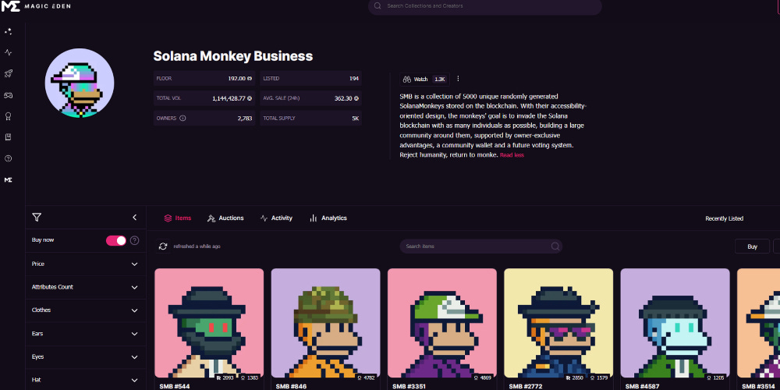The image size is (780, 390).
Task: Click the Search Collections and Creators field
Action: click(485, 6)
